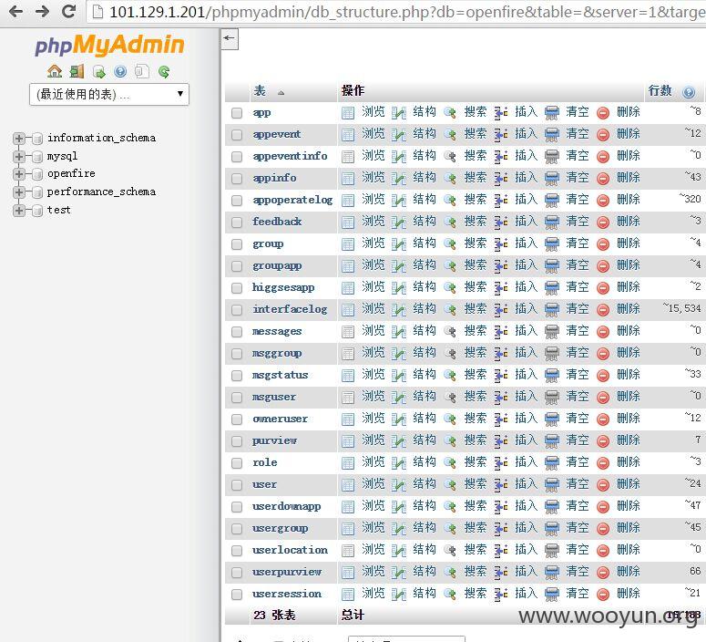Click the browser back arrow
This screenshot has width=706, height=642.
(x=15, y=11)
